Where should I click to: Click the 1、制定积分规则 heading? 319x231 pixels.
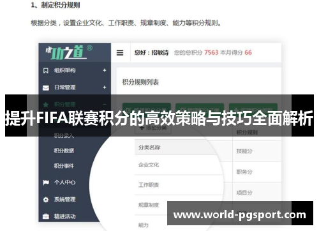pos(56,5)
